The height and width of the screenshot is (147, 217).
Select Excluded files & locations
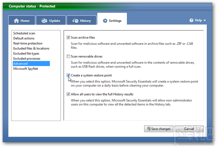(x=31, y=48)
